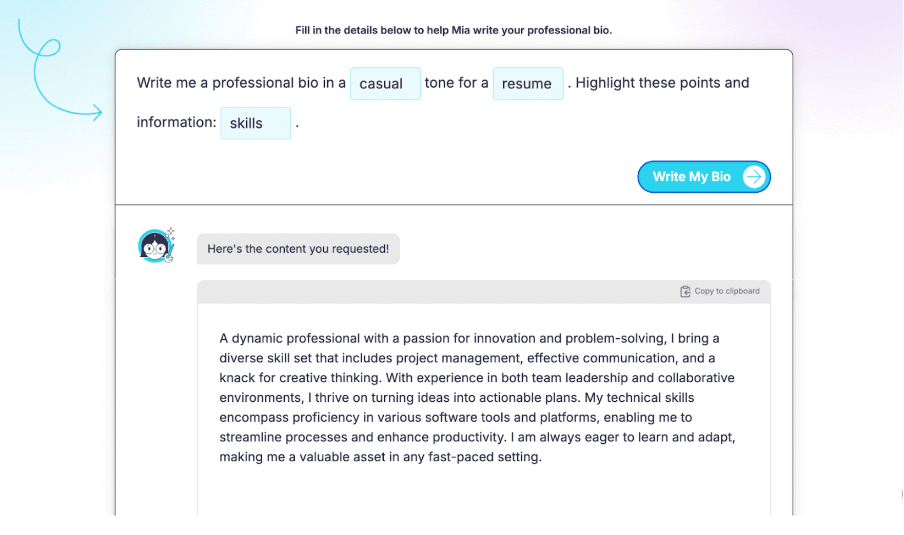The image size is (904, 535).
Task: Click Mia's glasses in the avatar
Action: (x=155, y=249)
